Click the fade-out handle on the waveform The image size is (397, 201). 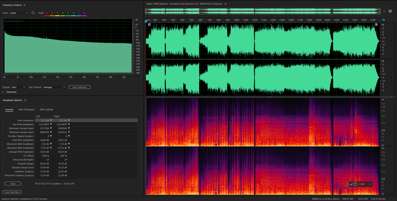click(376, 25)
